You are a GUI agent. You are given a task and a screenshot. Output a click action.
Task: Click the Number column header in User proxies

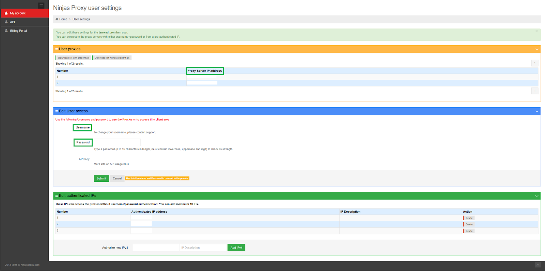(62, 71)
